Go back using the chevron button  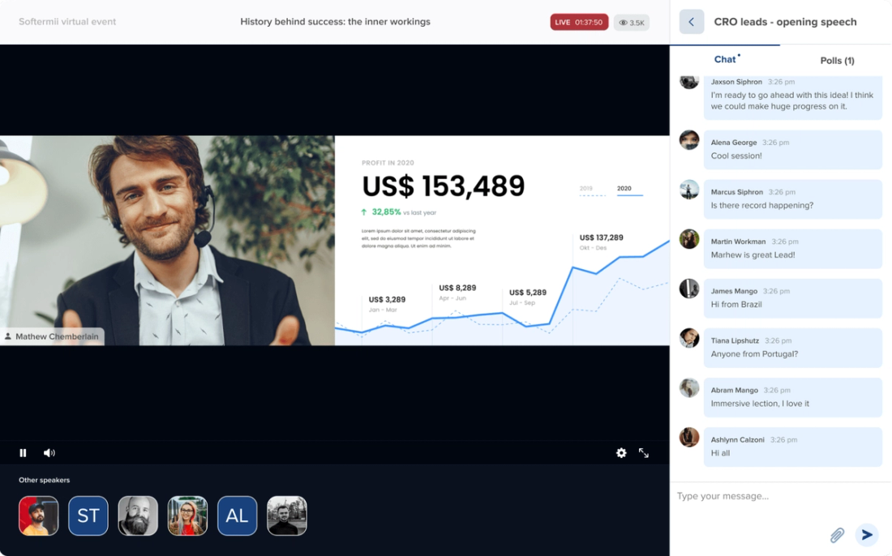[692, 22]
